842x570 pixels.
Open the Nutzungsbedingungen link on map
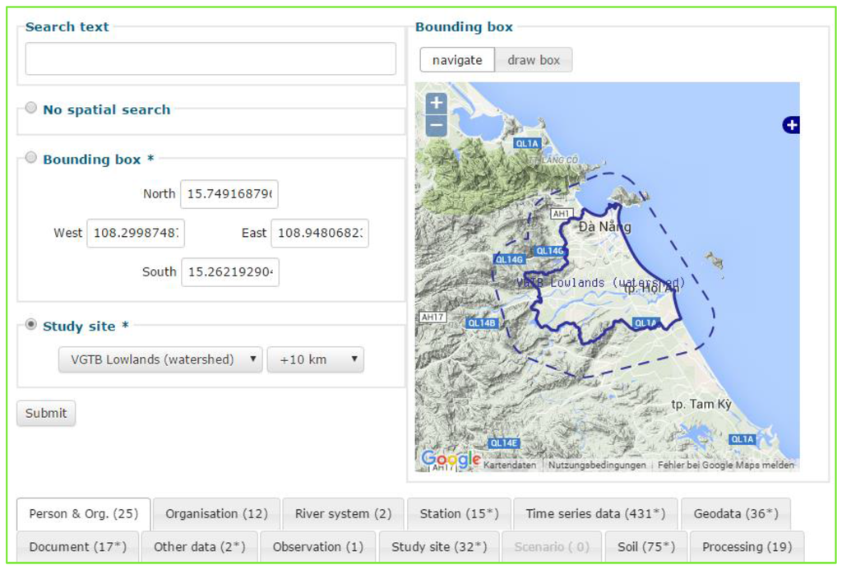[596, 466]
